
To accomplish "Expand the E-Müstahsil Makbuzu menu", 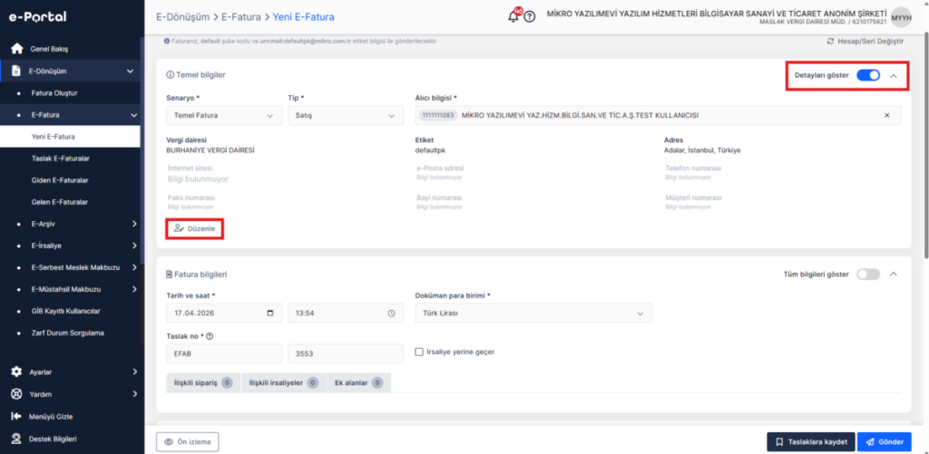I will 134,289.
